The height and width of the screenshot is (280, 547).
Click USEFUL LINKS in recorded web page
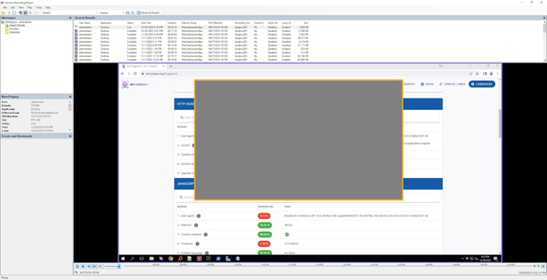pos(452,84)
